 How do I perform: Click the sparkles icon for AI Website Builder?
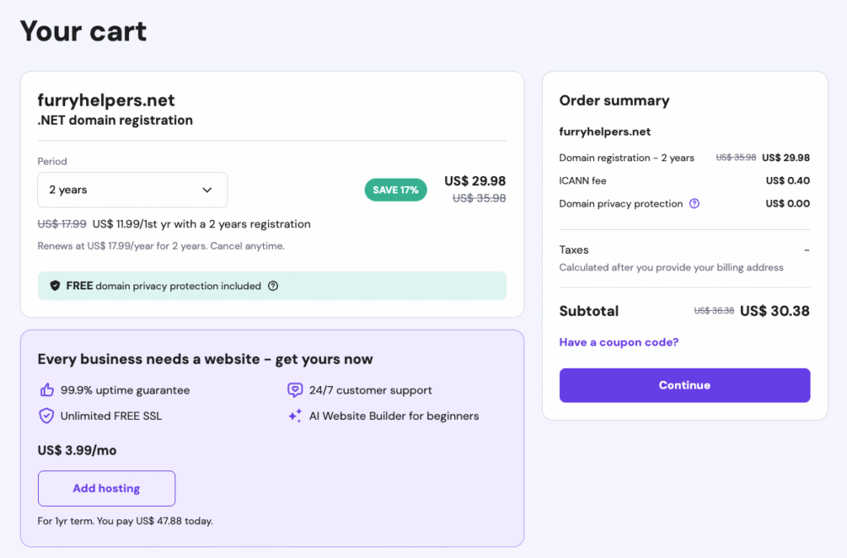click(x=295, y=416)
